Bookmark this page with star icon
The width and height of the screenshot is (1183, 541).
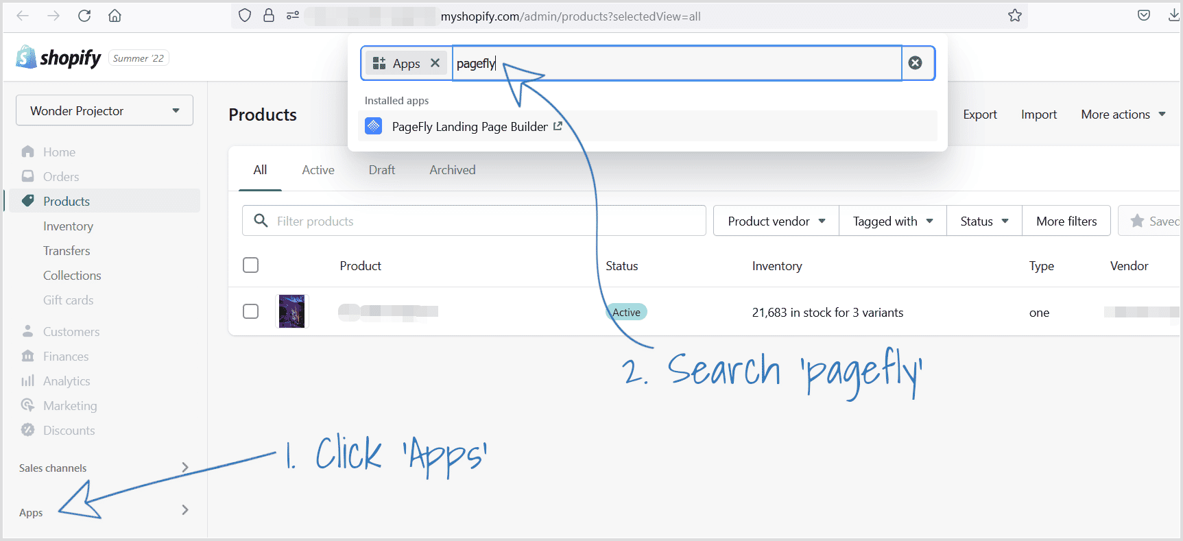(1015, 15)
